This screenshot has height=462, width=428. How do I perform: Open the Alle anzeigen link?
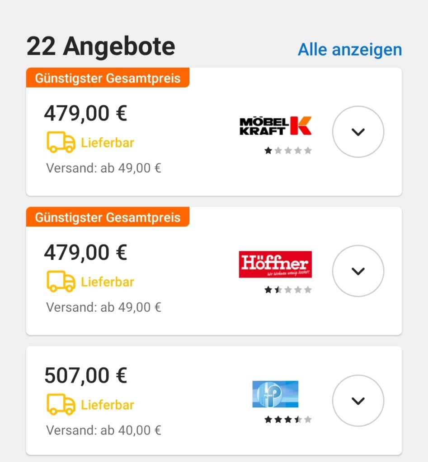(350, 50)
